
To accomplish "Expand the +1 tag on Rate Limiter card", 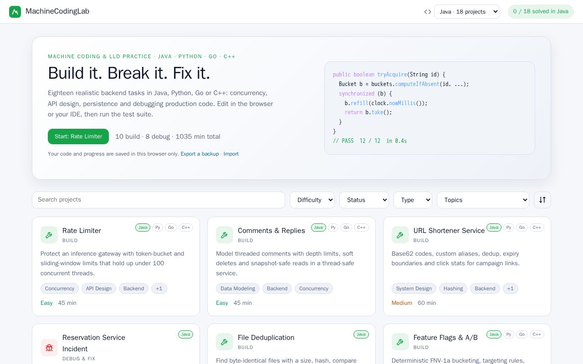I will pos(159,288).
